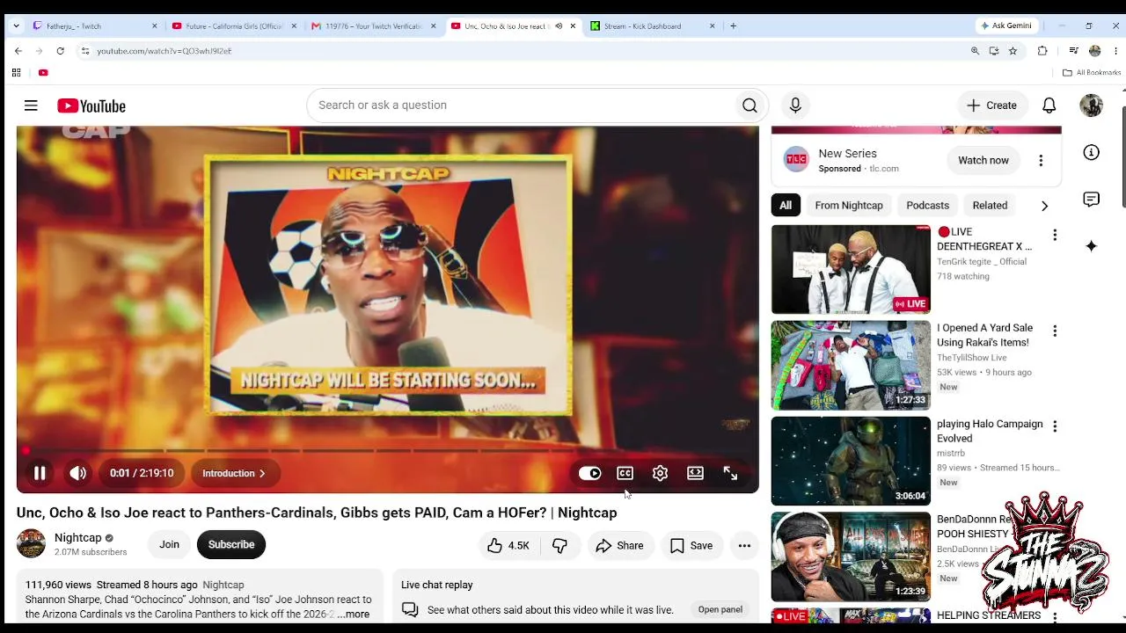Open options for the TLC sponsored ad
Screen dimensions: 1126x633
[1041, 160]
